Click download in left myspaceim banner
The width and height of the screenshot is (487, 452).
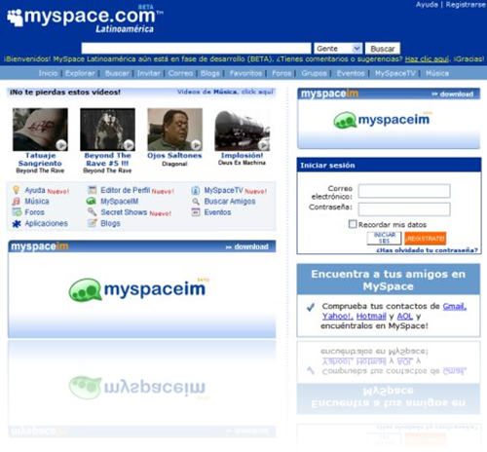point(247,246)
